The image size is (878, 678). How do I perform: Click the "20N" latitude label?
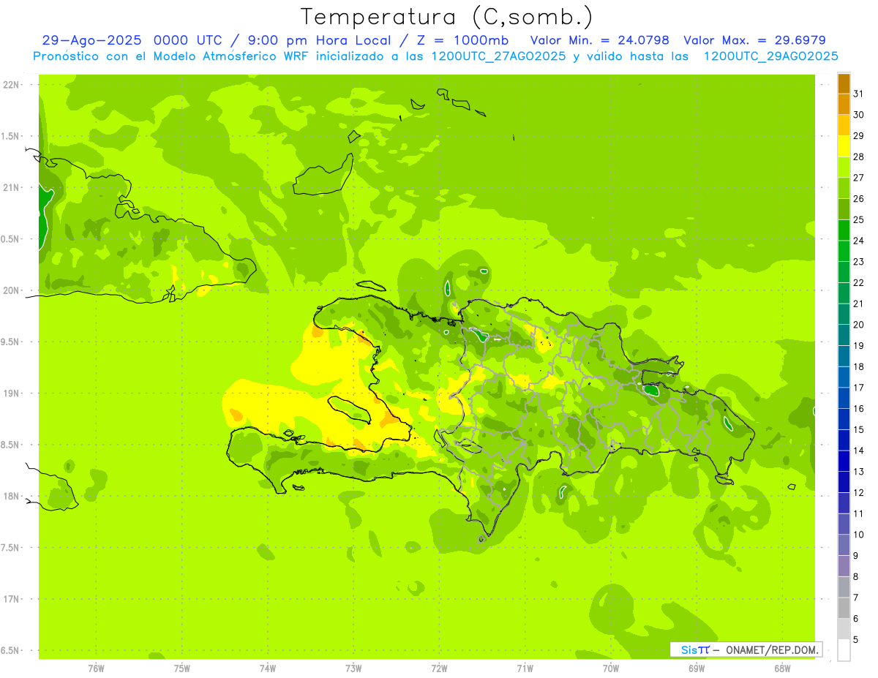click(10, 290)
